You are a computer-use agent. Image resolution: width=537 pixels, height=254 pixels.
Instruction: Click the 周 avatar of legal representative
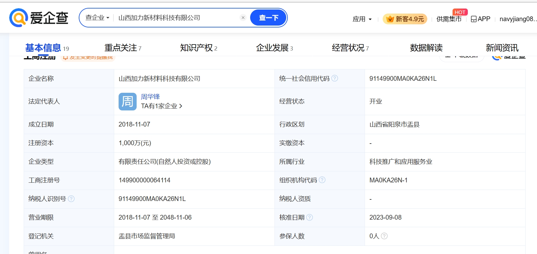point(127,101)
